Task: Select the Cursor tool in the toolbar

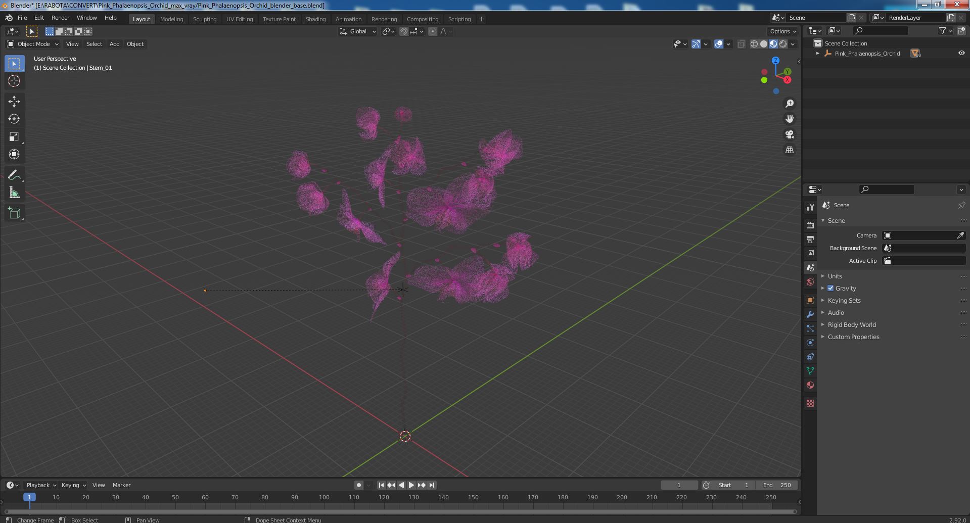Action: point(14,81)
